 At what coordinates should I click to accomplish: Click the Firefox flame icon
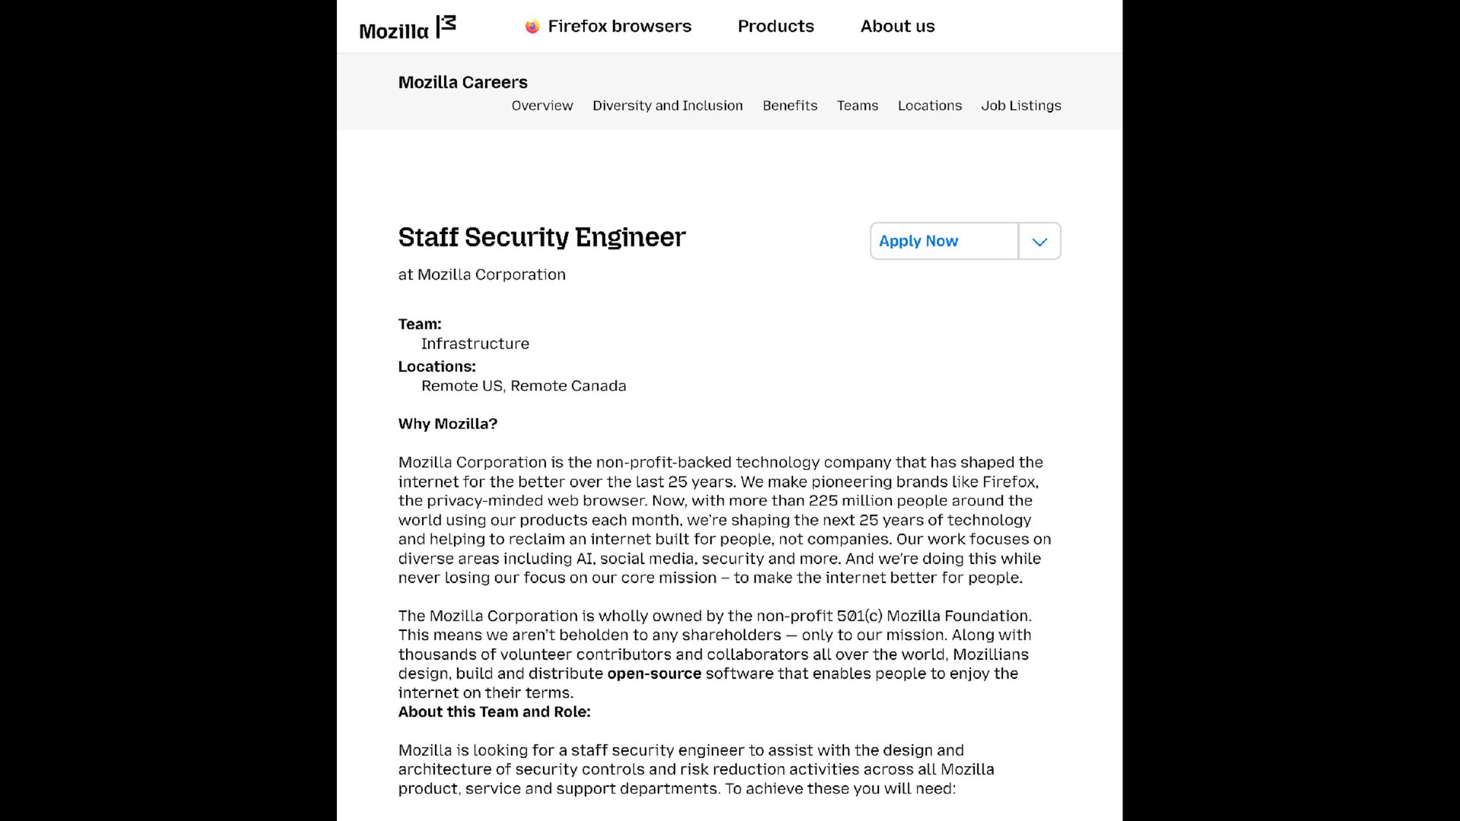coord(532,27)
